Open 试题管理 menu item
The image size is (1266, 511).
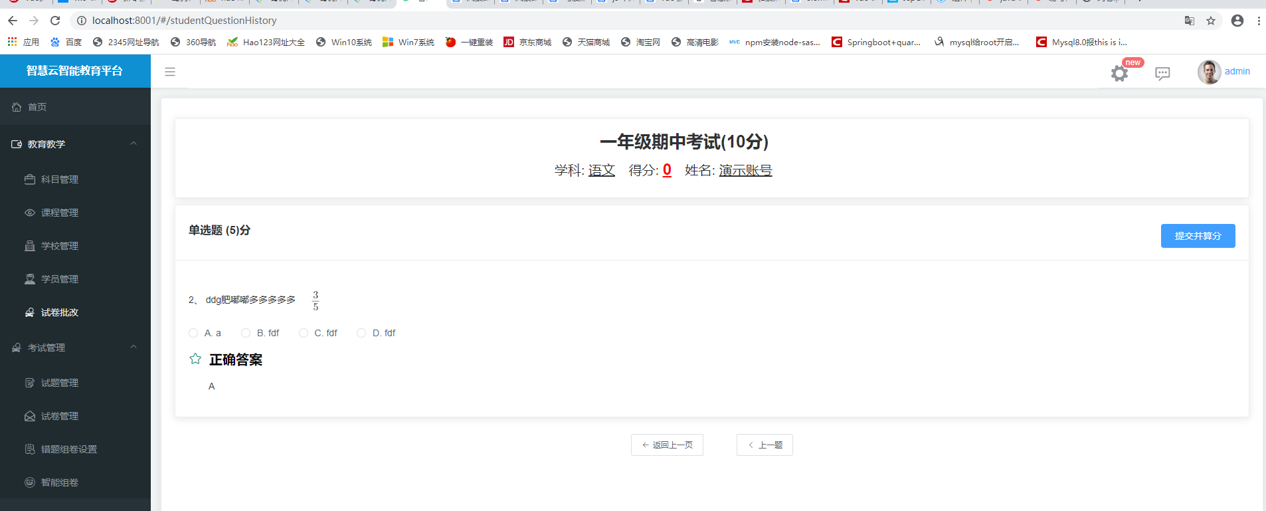coord(75,383)
